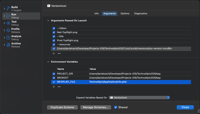The height and width of the screenshot is (114, 200).
Task: Expand the Archive action chevron
Action: (x=4, y=45)
